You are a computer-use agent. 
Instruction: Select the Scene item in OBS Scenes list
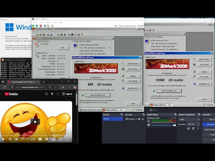click(x=113, y=119)
